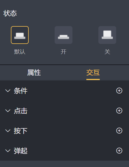Add a 按下 interaction with plus icon
Image resolution: width=129 pixels, height=167 pixels.
point(119,131)
